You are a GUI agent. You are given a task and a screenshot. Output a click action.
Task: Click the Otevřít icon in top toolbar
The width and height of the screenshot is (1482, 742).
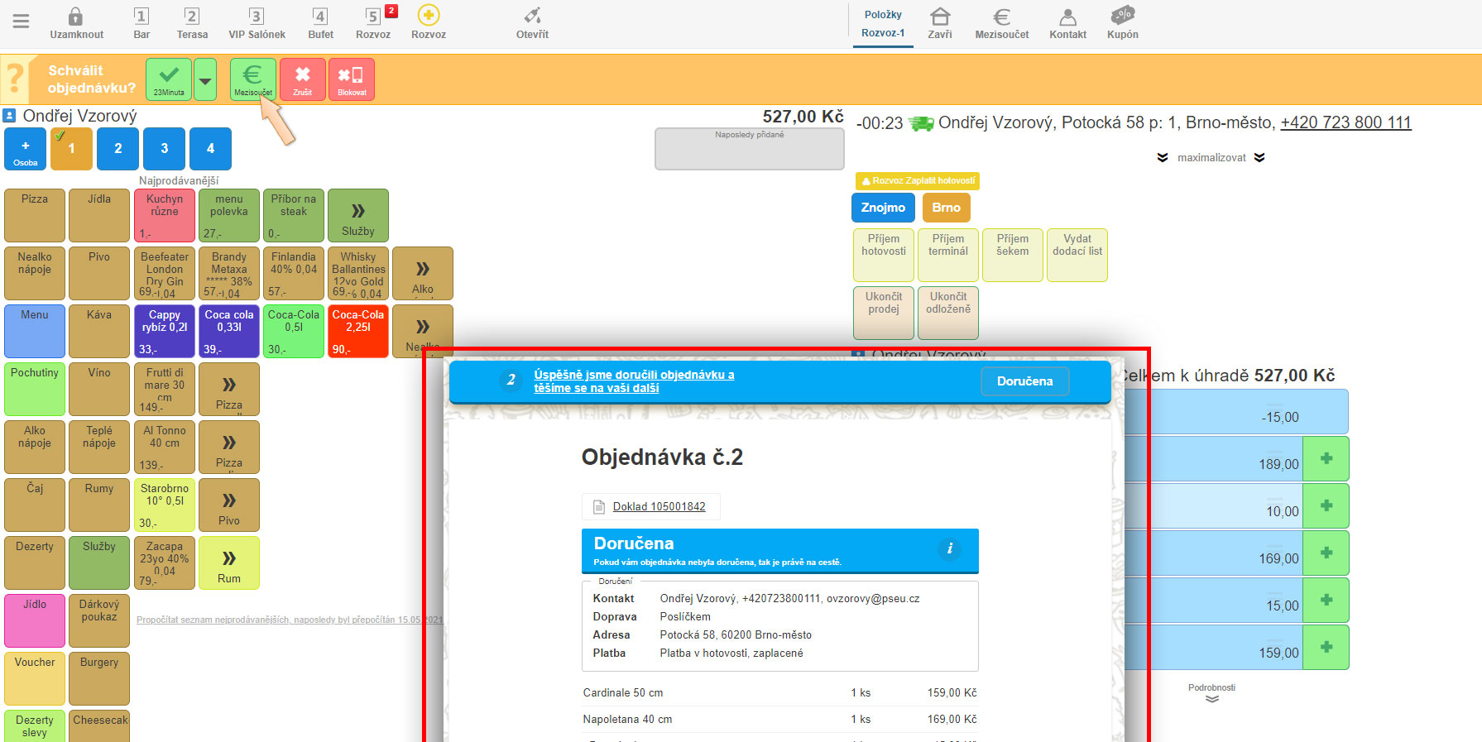tap(532, 17)
